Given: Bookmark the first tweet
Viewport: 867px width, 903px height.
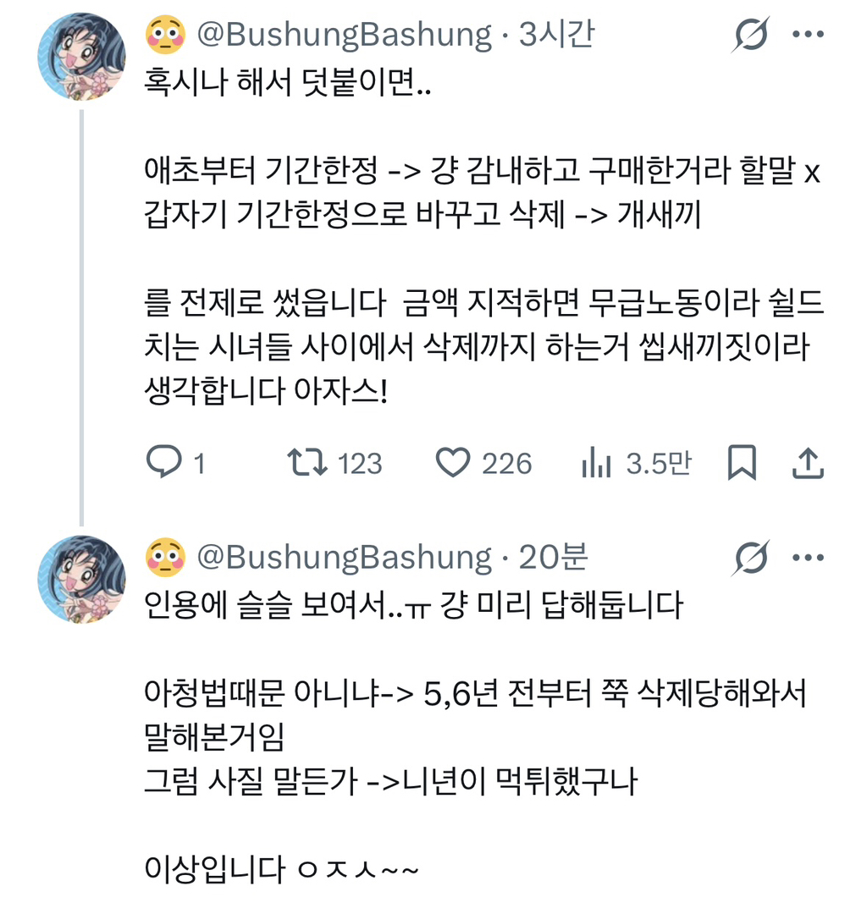Looking at the screenshot, I should (742, 462).
